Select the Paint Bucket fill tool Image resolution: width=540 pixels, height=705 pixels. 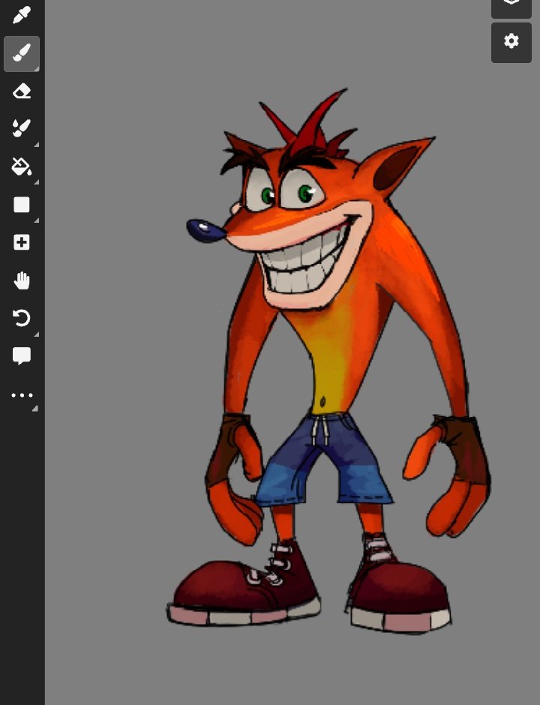point(22,166)
